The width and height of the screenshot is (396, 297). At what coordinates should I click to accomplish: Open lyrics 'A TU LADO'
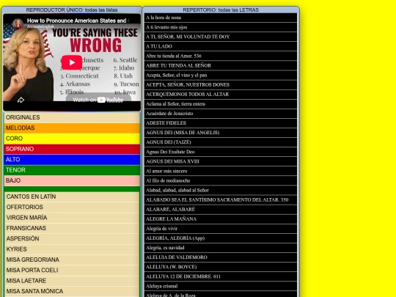[x=221, y=46]
